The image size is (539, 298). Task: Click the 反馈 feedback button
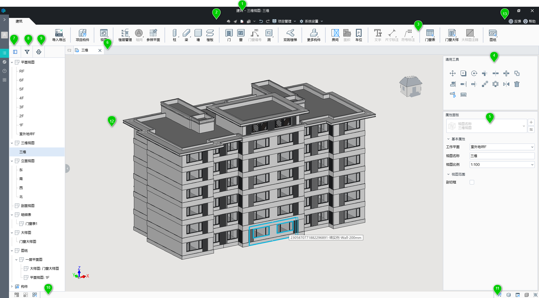pos(515,21)
